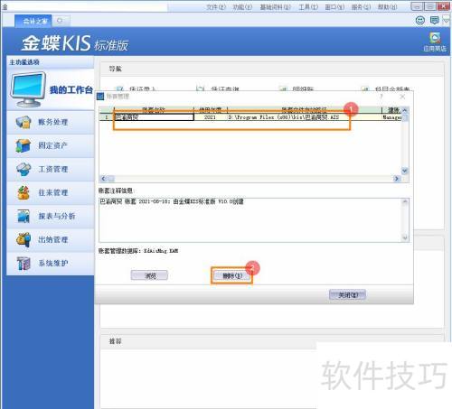Screen dimensions: 452x409
Task: Click the 账套名称 column header
Action: [x=154, y=109]
